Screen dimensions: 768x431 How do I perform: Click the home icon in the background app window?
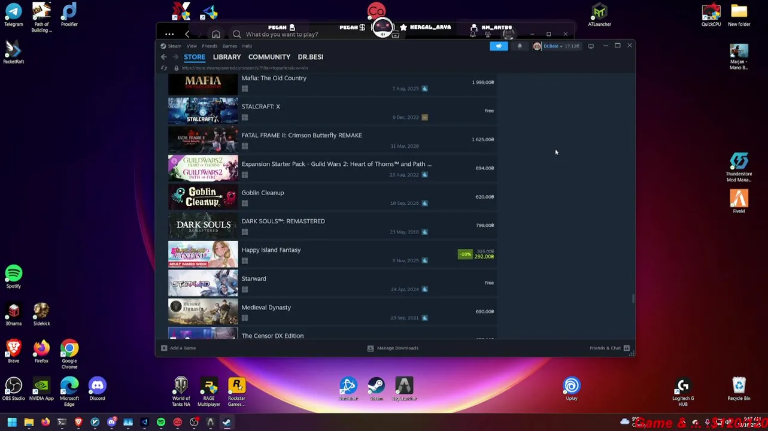[x=215, y=34]
